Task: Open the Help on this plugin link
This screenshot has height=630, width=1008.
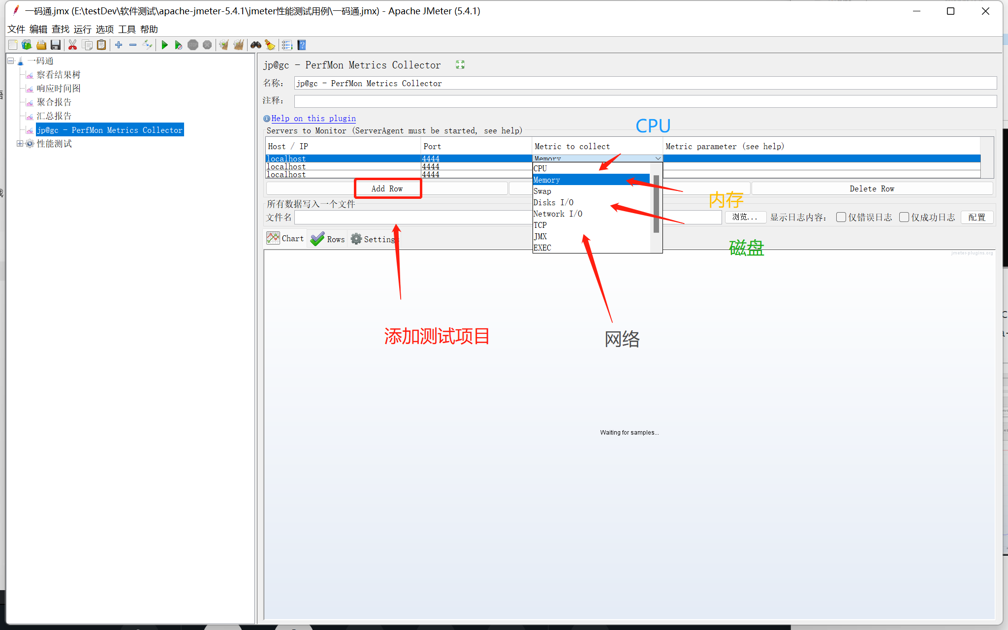Action: [x=313, y=118]
